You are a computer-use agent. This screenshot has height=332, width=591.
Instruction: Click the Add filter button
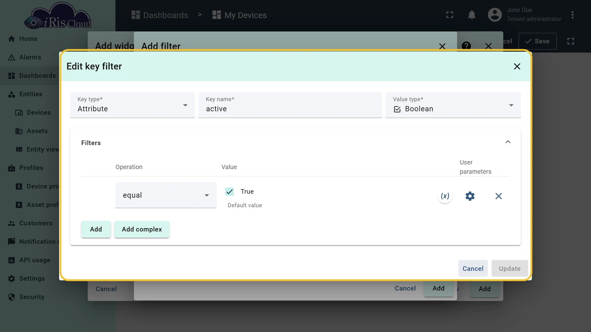coord(96,229)
